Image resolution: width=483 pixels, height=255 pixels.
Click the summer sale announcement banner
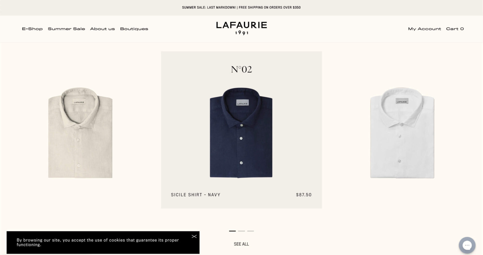point(241,8)
